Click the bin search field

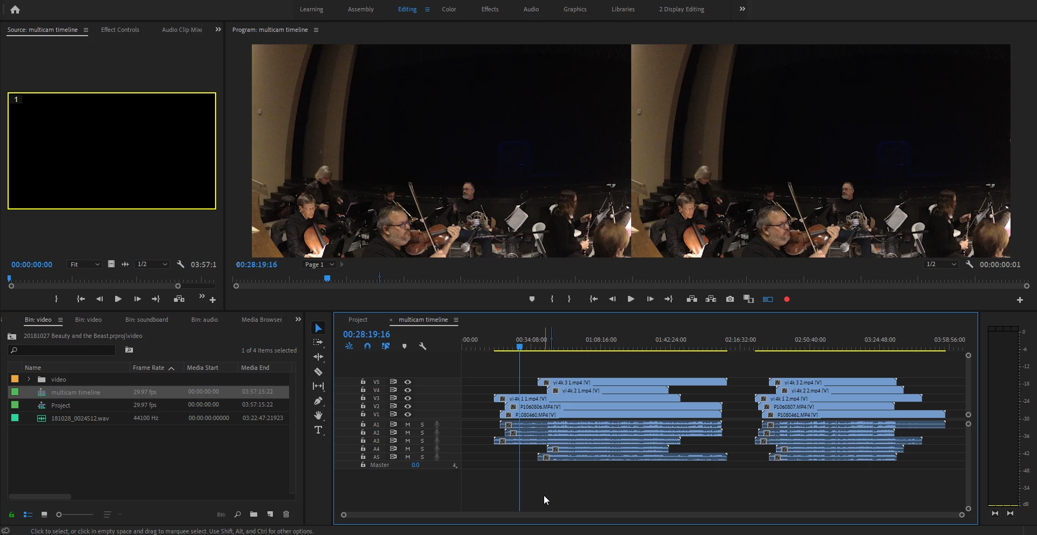(x=62, y=350)
